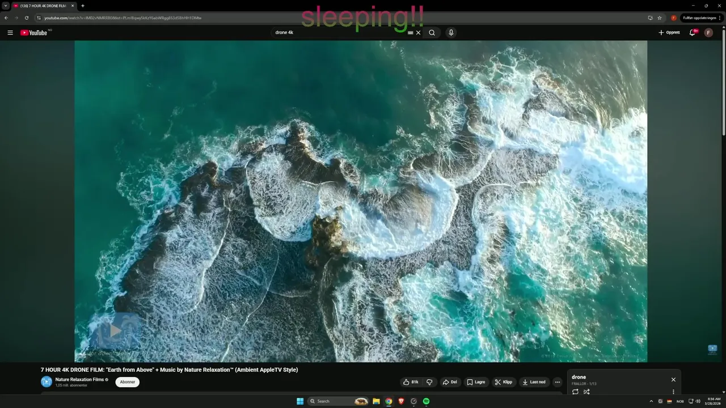Select the '7 HOUR 4K DRONE FILM' tab

click(x=44, y=6)
